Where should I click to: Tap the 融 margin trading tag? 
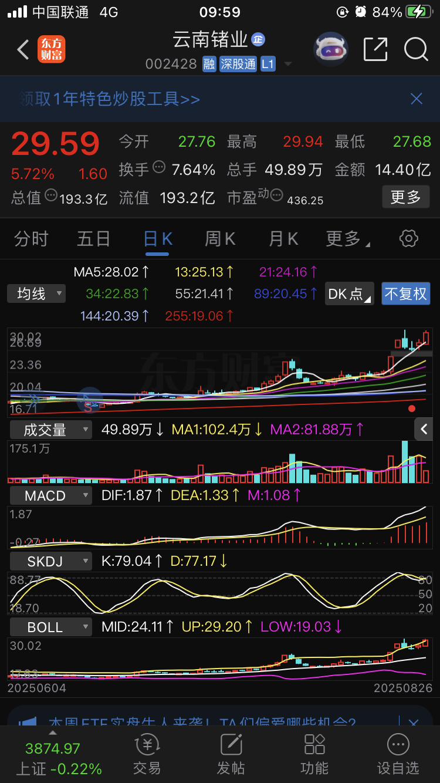point(209,64)
